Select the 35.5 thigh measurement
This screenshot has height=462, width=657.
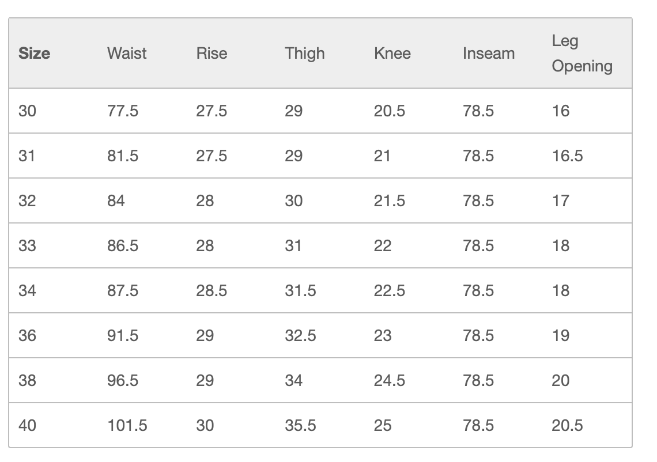300,425
